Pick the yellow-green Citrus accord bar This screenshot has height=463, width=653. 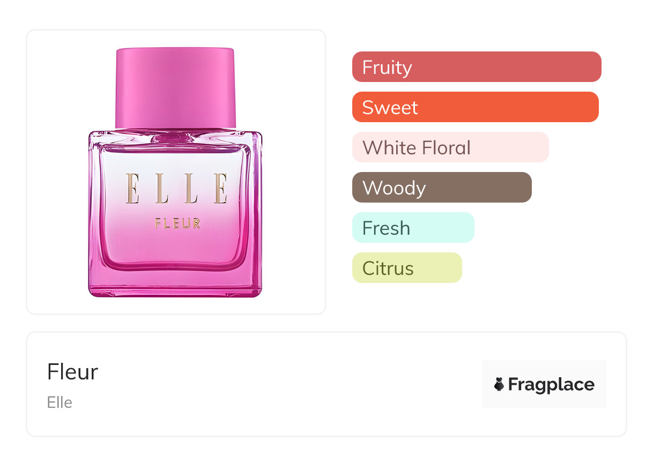pyautogui.click(x=406, y=268)
